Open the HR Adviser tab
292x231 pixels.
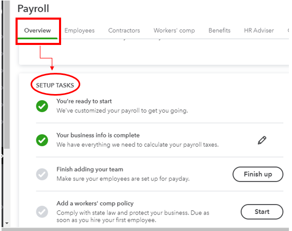tap(259, 30)
